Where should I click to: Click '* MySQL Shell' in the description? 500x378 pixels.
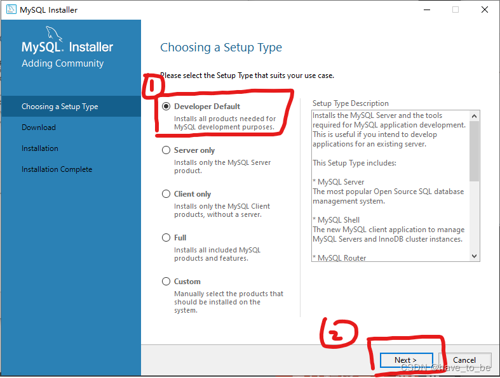coord(336,220)
